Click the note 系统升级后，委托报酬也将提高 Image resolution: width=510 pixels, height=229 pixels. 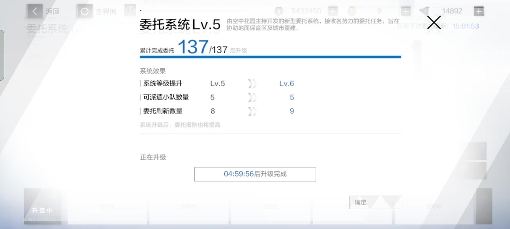click(180, 125)
